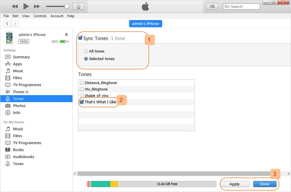
Task: Uncheck That's What I Like checkbox
Action: [82, 102]
